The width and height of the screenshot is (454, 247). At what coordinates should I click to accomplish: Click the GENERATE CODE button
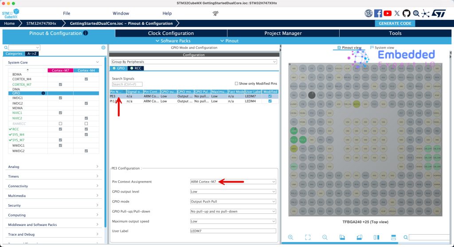coord(395,23)
